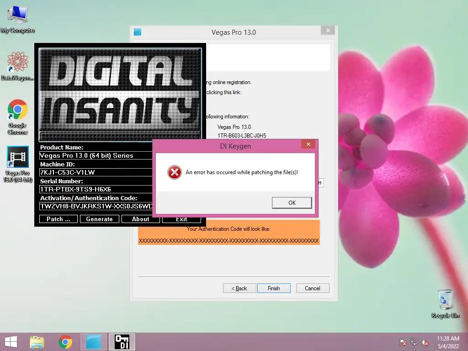Click 'Vegas Pro 13.0' product text in wizard
Image resolution: width=468 pixels, height=351 pixels.
click(234, 127)
